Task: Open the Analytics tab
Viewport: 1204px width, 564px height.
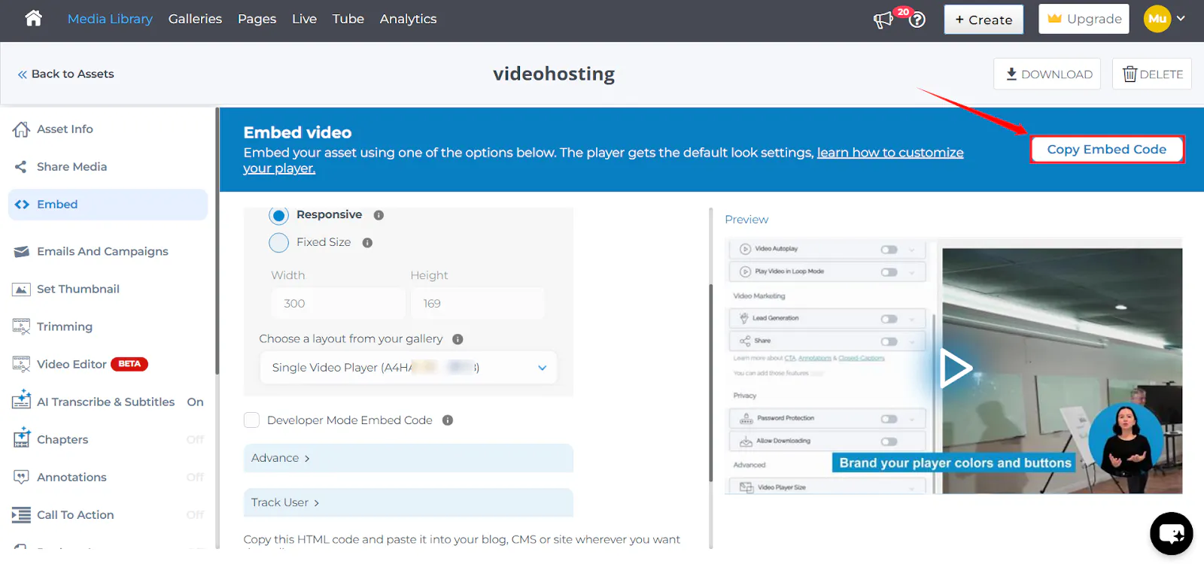Action: [x=408, y=19]
